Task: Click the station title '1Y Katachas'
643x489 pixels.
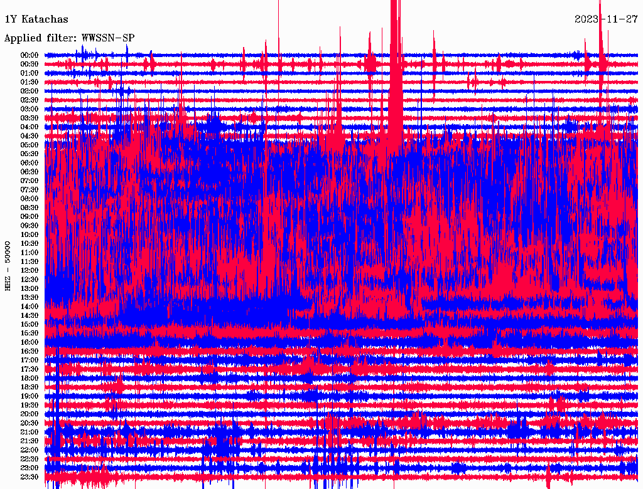Action: [36, 19]
